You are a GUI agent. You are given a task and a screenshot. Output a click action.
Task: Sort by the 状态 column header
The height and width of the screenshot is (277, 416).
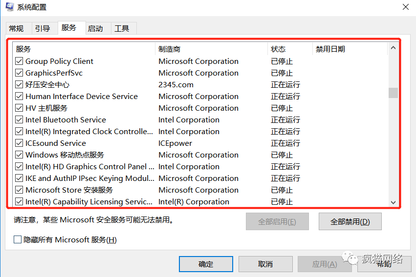[290, 49]
